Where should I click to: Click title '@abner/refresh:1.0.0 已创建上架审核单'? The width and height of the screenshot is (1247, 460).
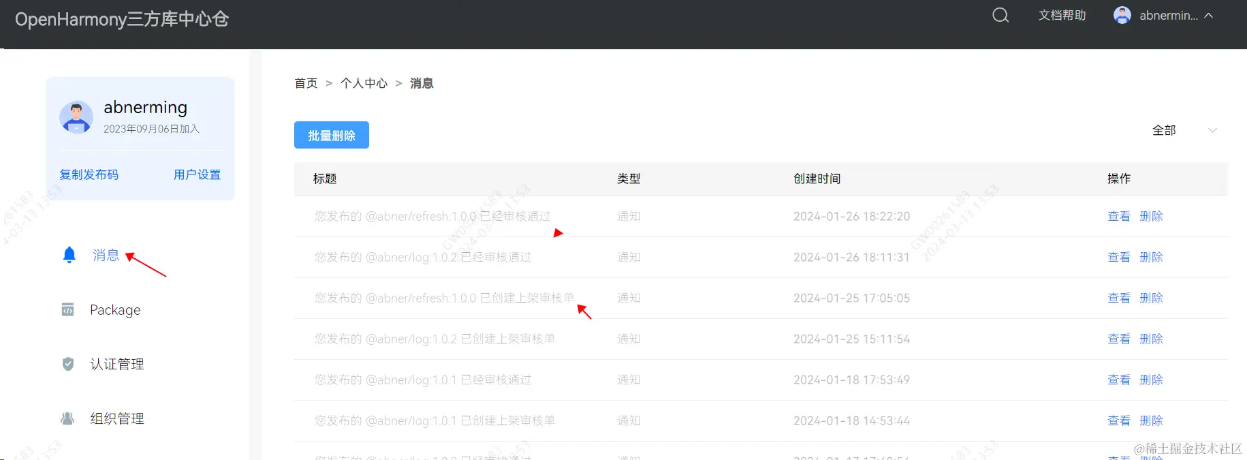[x=444, y=298]
